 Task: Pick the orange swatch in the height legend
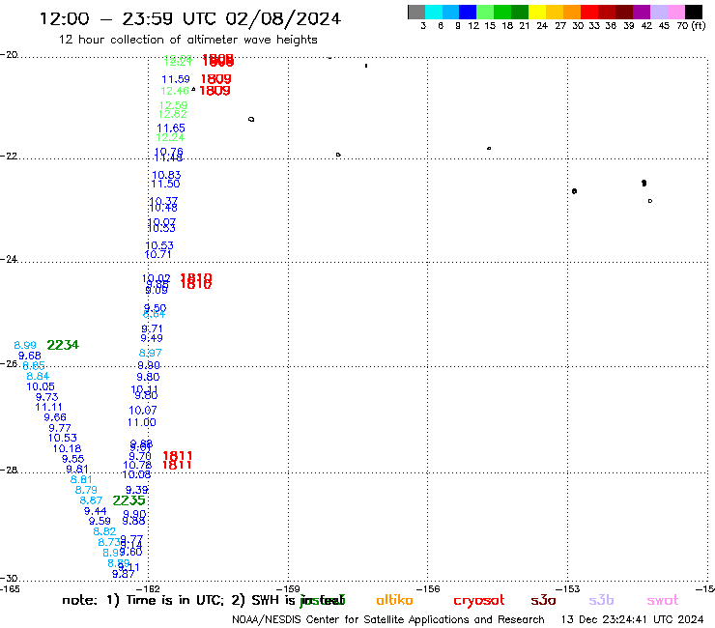point(572,12)
